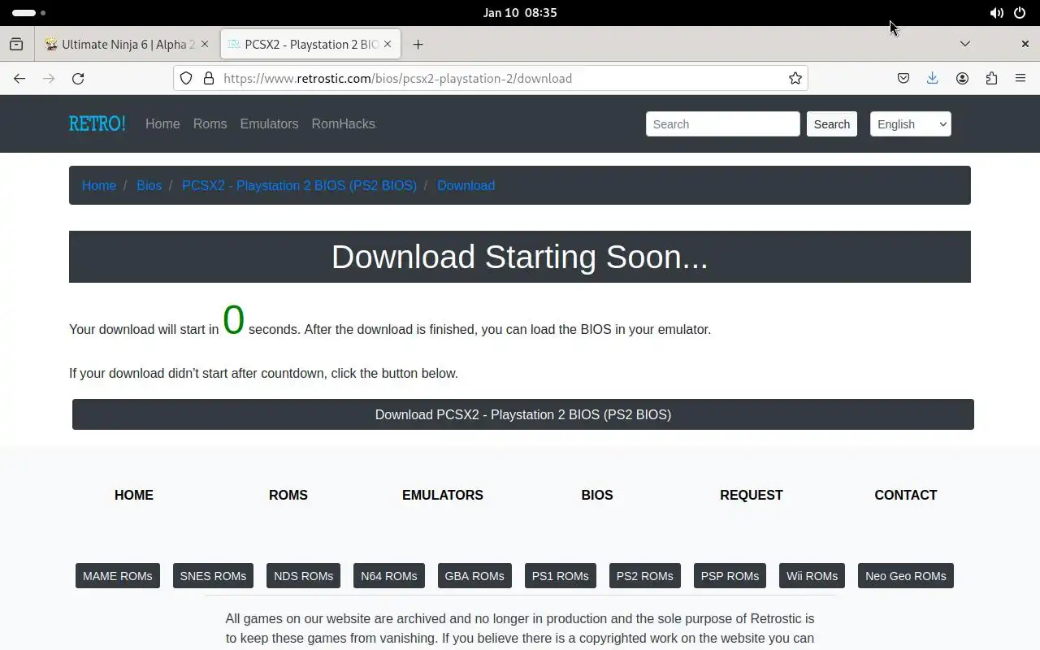Open N64 ROMs button
Screen dimensions: 1040x650
click(389, 576)
